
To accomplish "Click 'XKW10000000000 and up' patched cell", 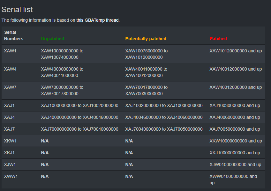I will click(236, 141).
